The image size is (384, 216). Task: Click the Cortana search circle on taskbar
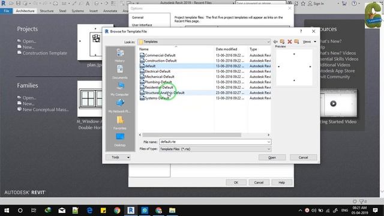tap(20, 211)
